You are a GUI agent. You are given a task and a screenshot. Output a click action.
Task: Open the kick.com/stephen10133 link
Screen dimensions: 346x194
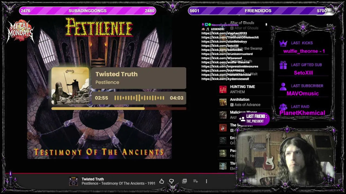pos(224,33)
